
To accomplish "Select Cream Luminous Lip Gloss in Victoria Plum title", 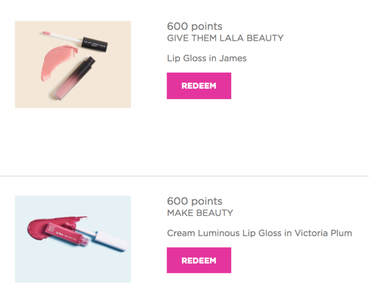I will 259,233.
